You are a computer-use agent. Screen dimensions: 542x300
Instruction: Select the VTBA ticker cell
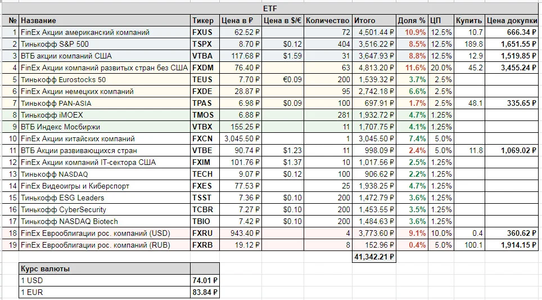point(205,56)
